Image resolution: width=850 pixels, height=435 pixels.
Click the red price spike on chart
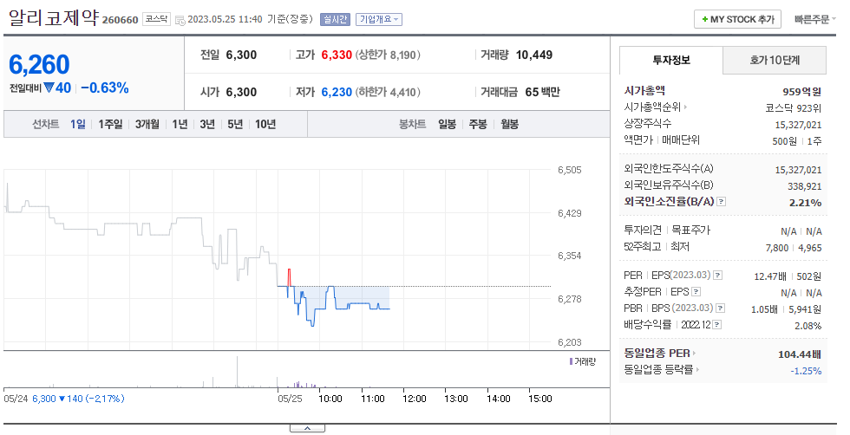coord(290,276)
